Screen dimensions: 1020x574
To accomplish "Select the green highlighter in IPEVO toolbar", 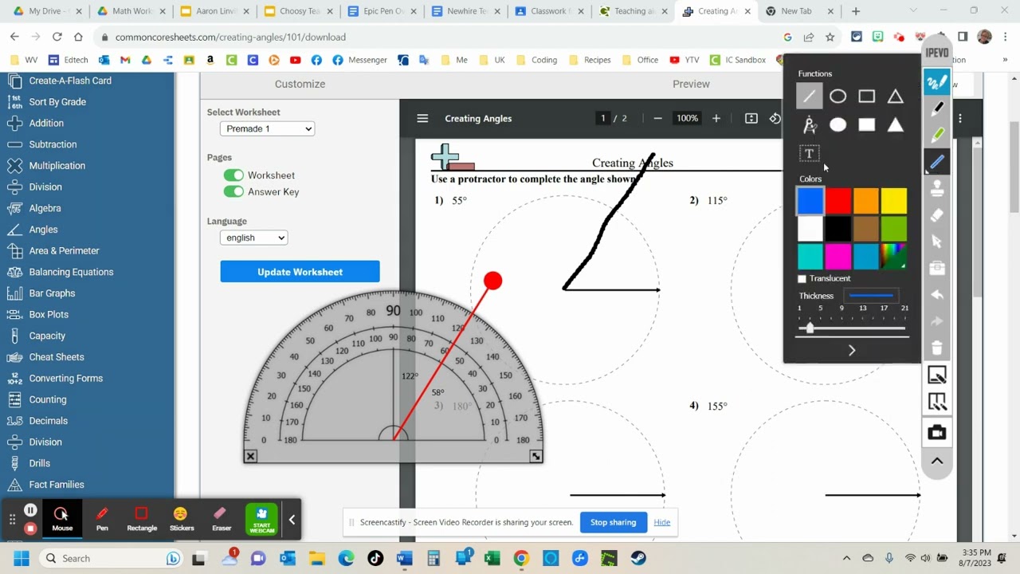I will tap(937, 135).
